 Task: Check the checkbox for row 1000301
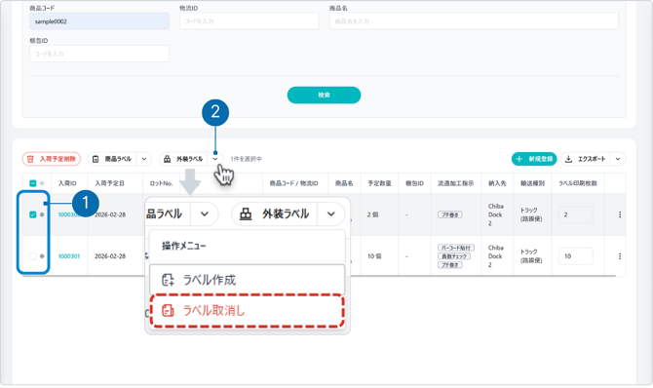(33, 256)
